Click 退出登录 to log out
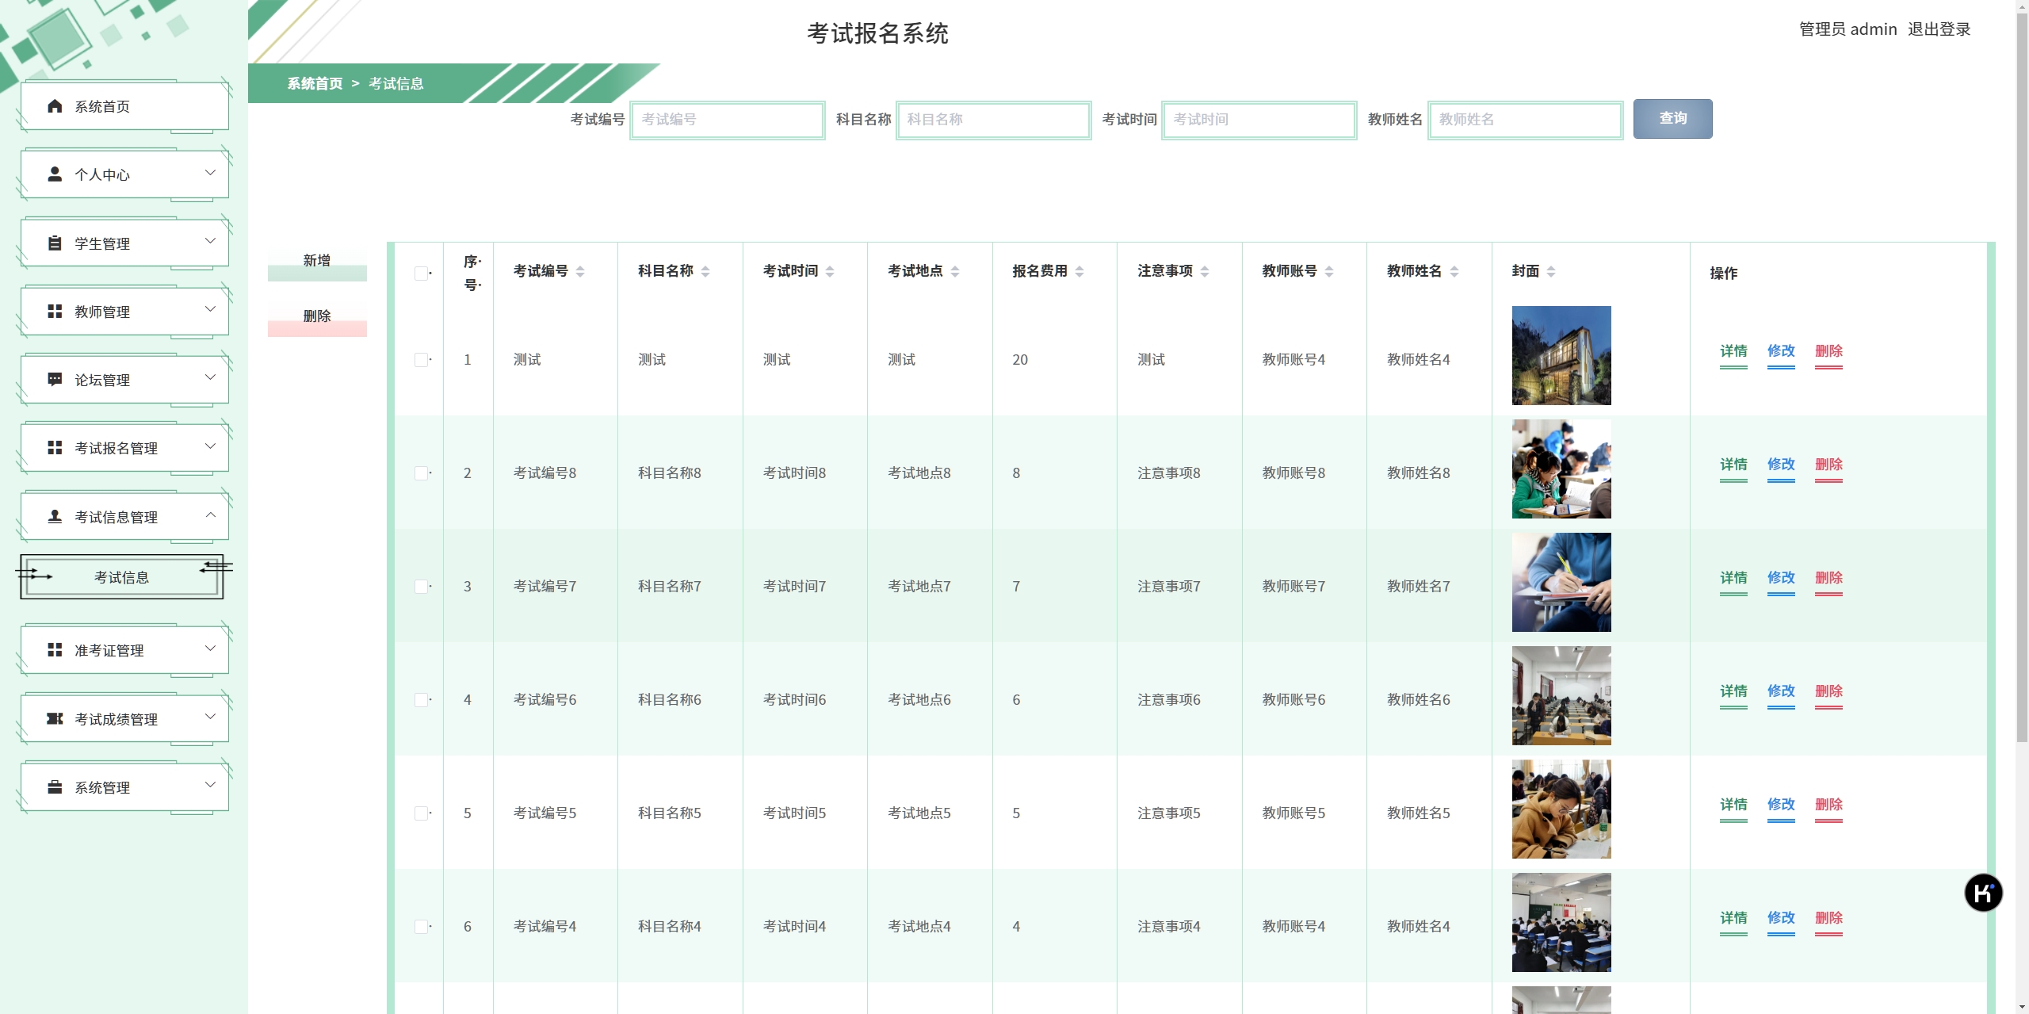The height and width of the screenshot is (1014, 2029). click(1939, 29)
